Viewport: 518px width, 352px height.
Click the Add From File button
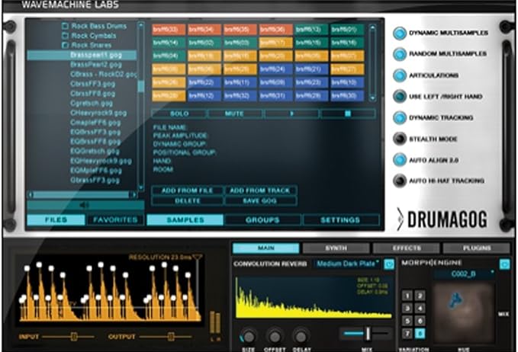click(x=185, y=190)
